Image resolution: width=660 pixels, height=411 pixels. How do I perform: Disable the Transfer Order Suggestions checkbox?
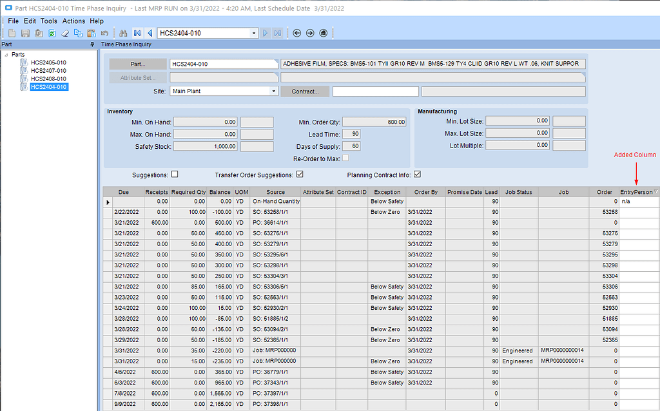[300, 174]
